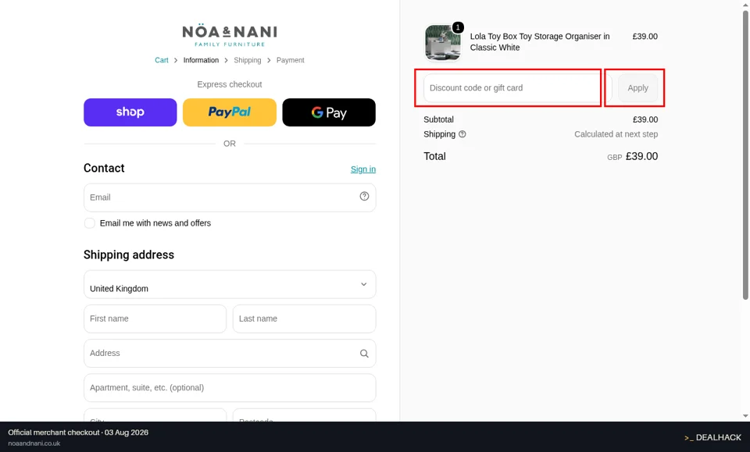This screenshot has width=750, height=452.
Task: Click the Apply discount button
Action: pyautogui.click(x=637, y=88)
